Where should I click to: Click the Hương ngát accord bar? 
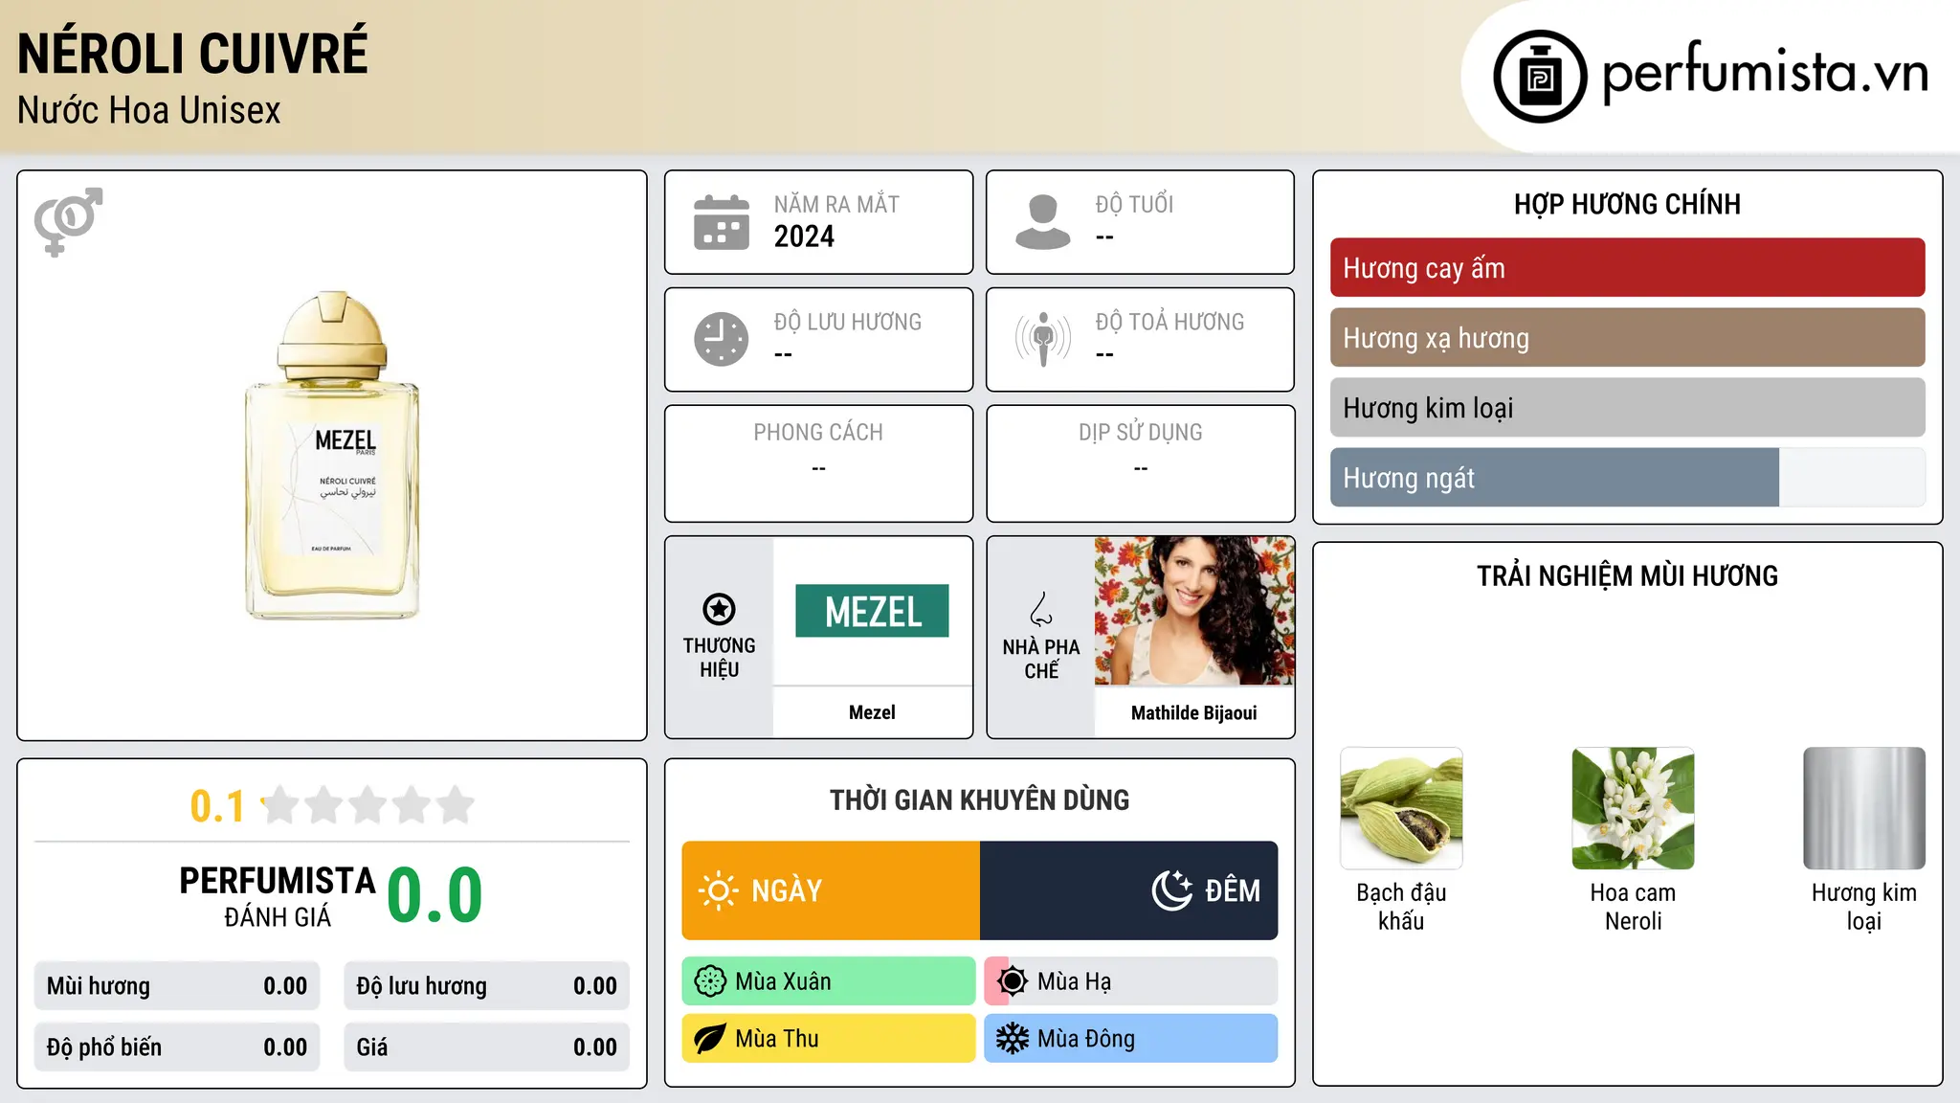pyautogui.click(x=1627, y=478)
